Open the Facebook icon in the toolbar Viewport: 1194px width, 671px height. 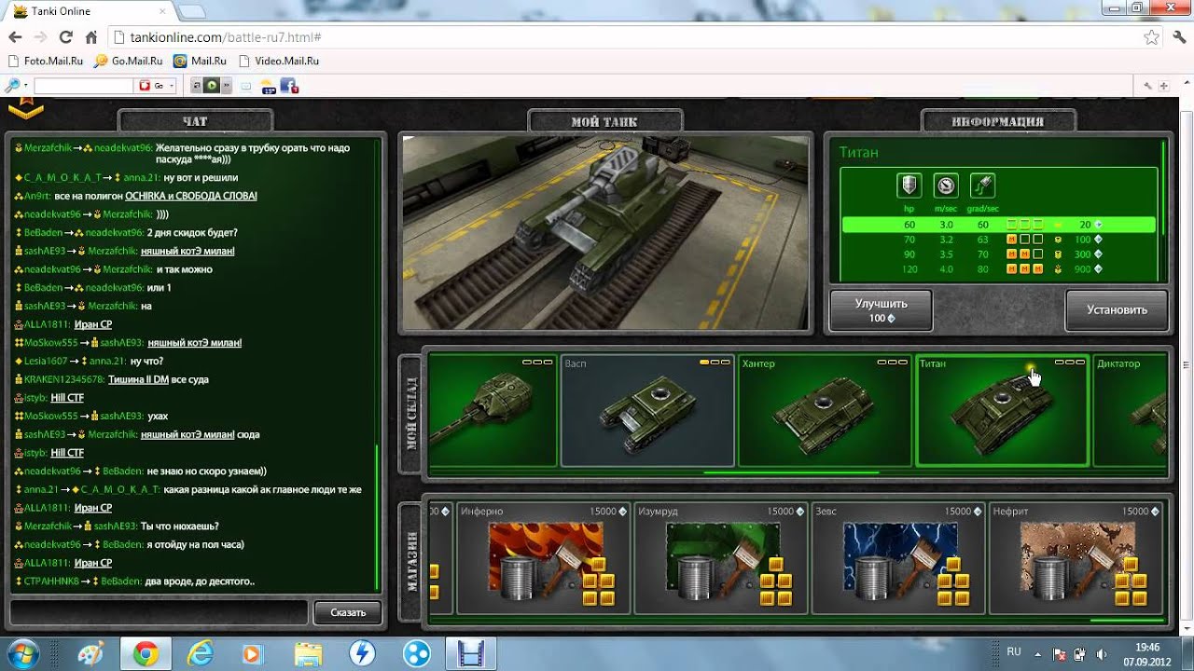pos(289,87)
